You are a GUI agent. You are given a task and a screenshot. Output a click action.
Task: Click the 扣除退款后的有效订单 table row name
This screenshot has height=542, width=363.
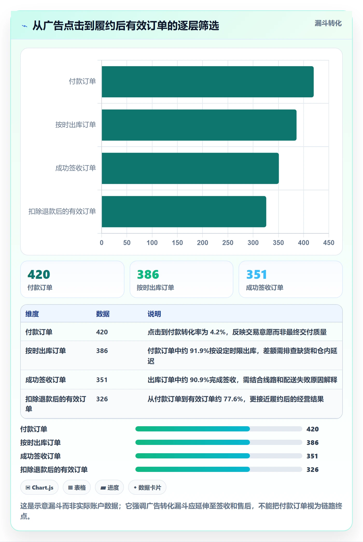[56, 404]
